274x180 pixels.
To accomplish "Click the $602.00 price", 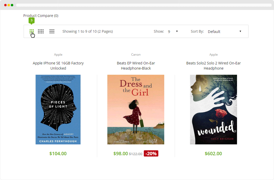I will 213,154.
